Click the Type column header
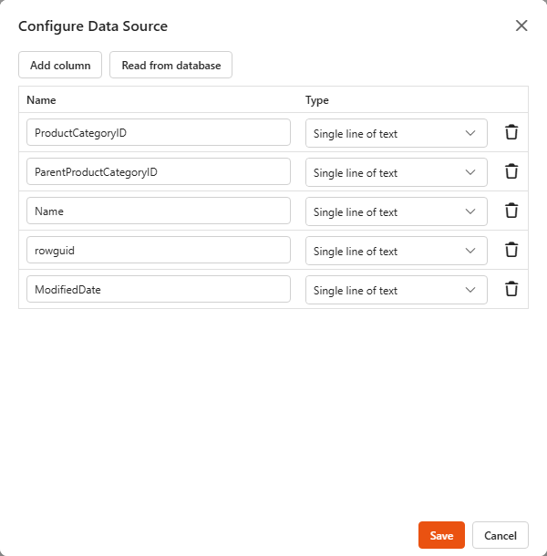The width and height of the screenshot is (547, 556). pos(316,100)
